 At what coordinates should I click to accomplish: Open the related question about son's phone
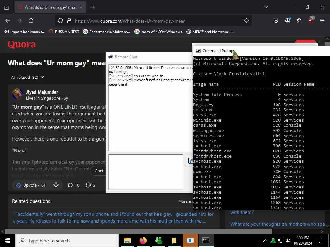[113, 217]
